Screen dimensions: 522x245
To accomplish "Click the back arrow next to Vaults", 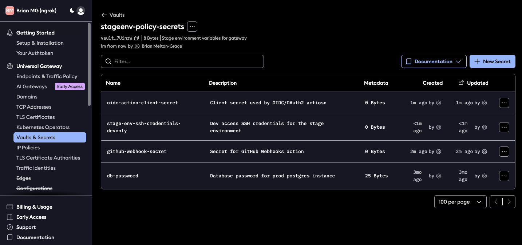I will point(104,15).
